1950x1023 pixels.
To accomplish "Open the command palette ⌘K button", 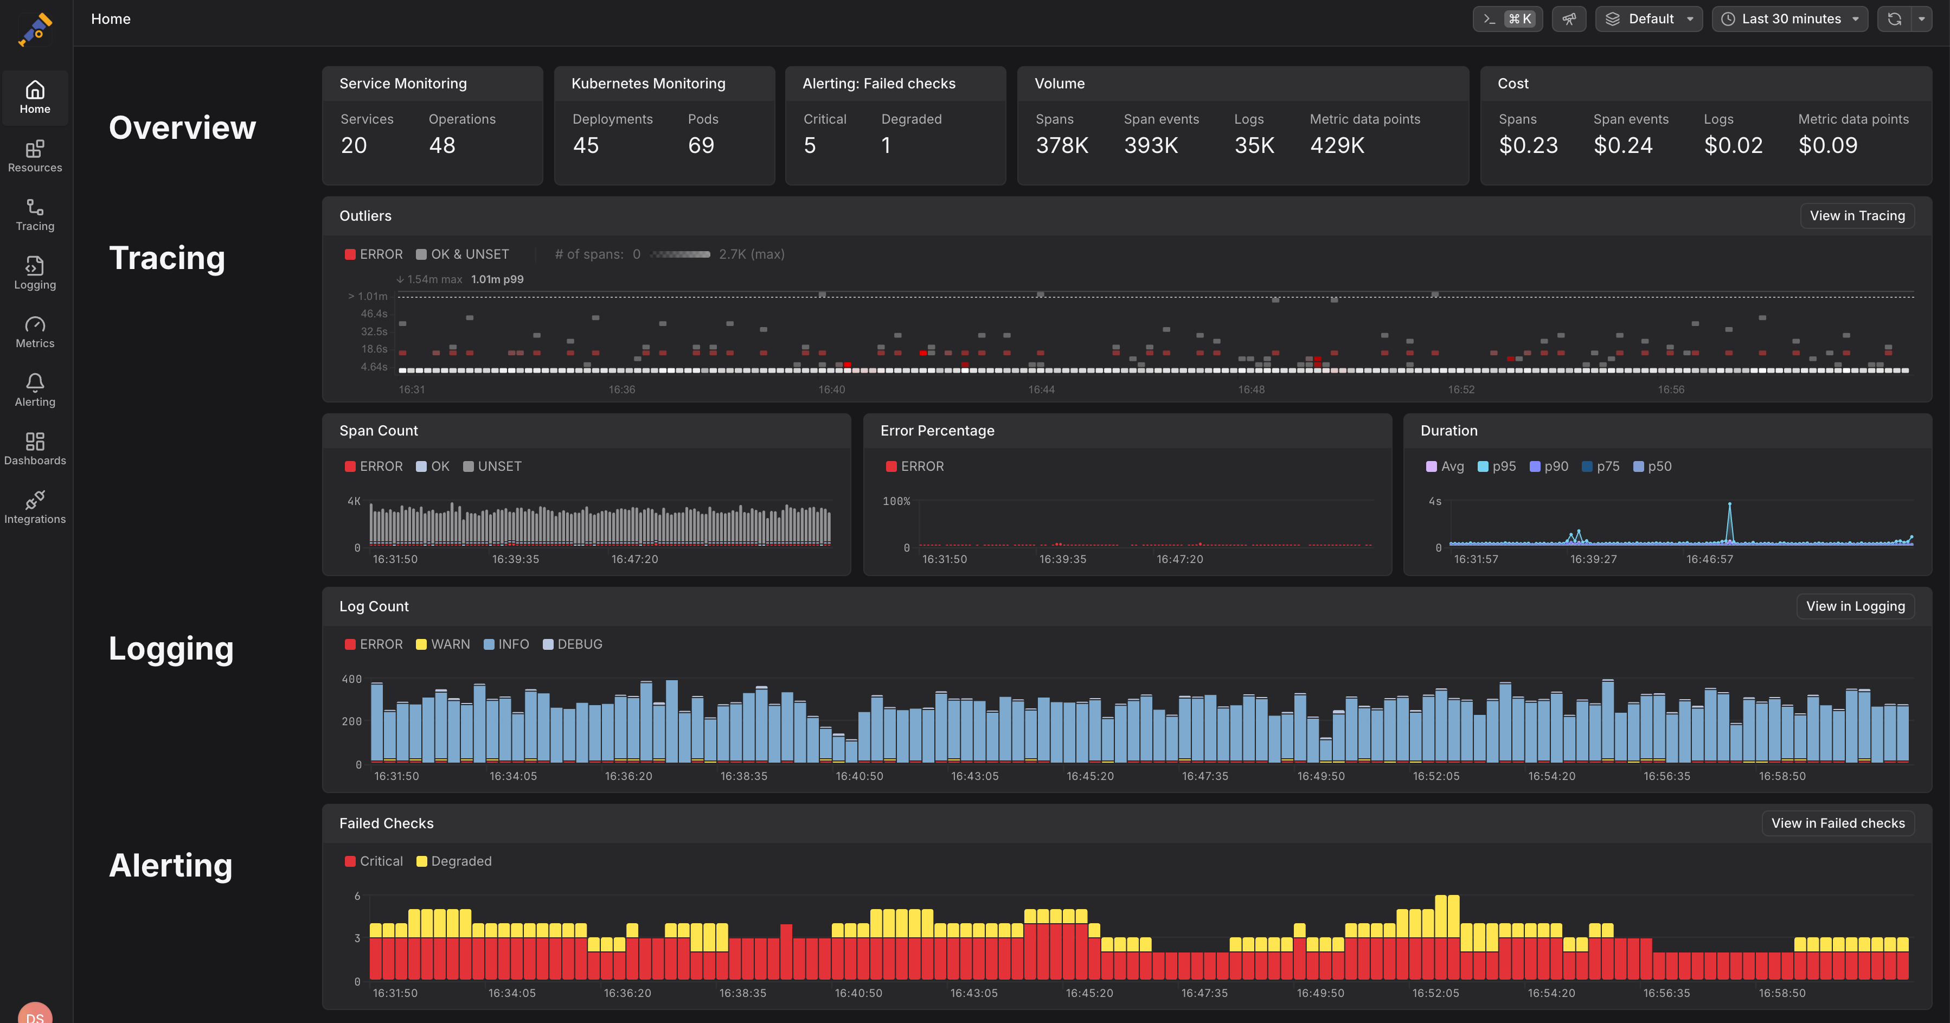I will point(1507,19).
